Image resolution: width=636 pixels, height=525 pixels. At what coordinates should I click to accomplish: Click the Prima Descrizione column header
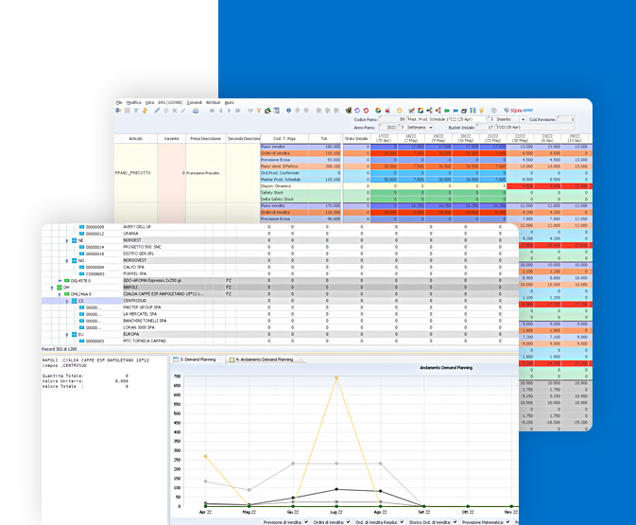206,138
